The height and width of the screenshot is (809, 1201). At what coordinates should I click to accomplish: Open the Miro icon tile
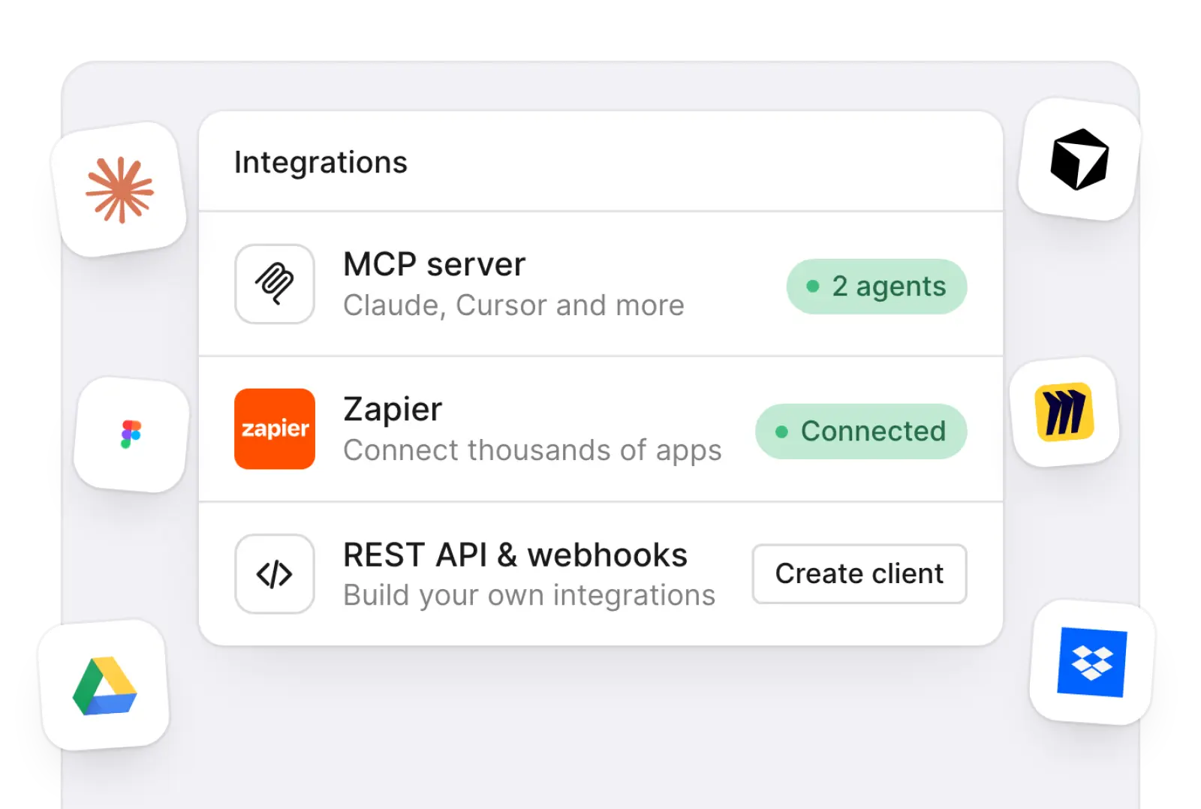click(x=1064, y=412)
